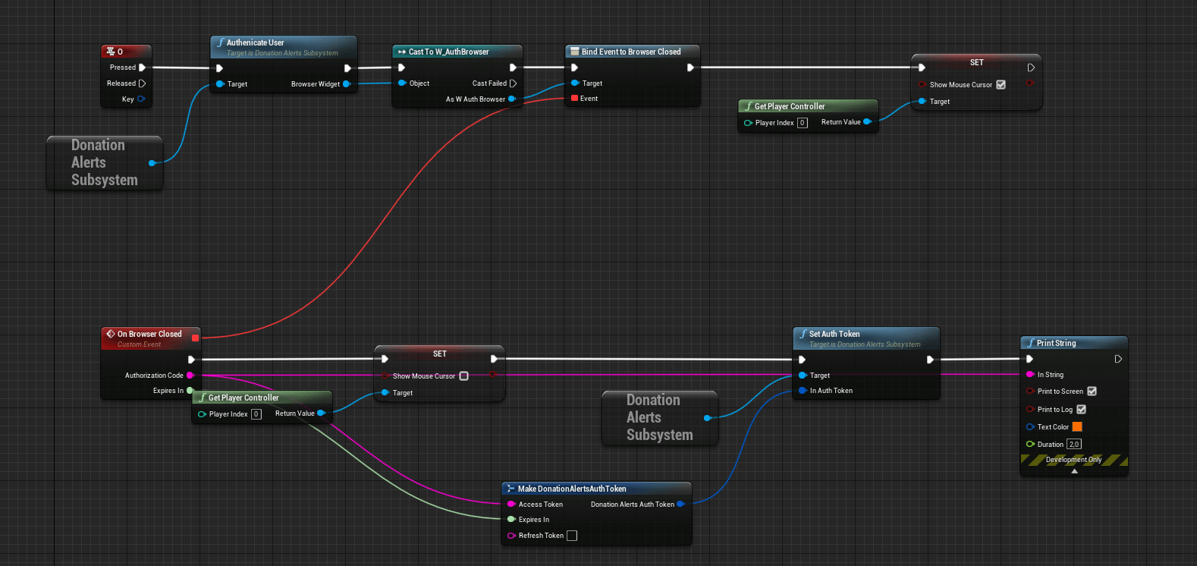
Task: Click the Bind Event to Browser Closed icon
Action: click(x=574, y=52)
